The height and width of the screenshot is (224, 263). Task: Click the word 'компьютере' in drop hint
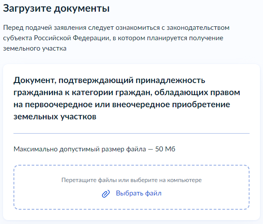(184, 180)
